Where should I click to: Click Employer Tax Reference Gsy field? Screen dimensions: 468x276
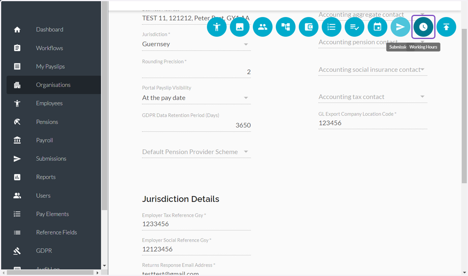(196, 224)
